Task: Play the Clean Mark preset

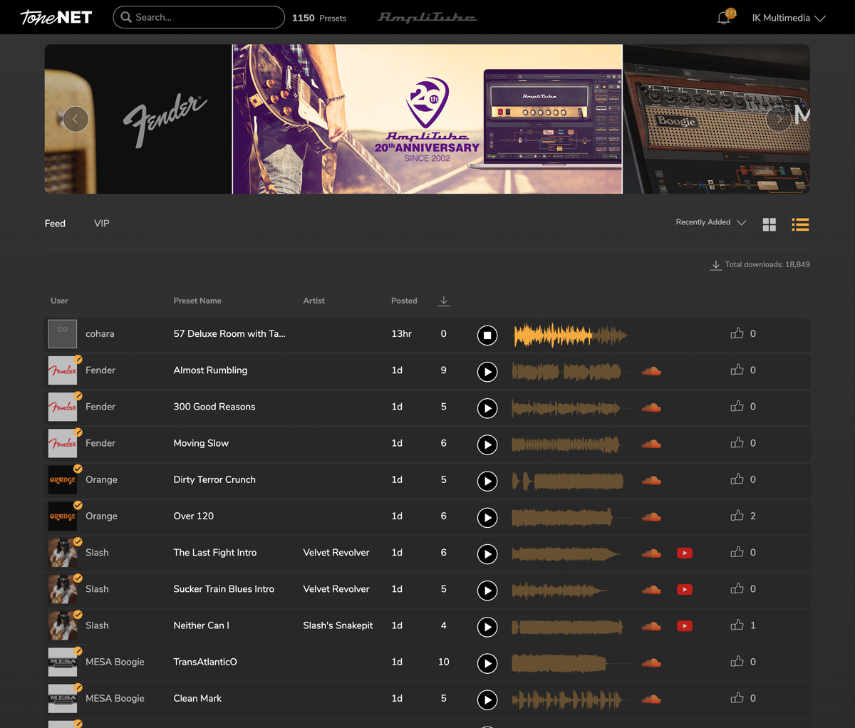Action: (x=487, y=700)
